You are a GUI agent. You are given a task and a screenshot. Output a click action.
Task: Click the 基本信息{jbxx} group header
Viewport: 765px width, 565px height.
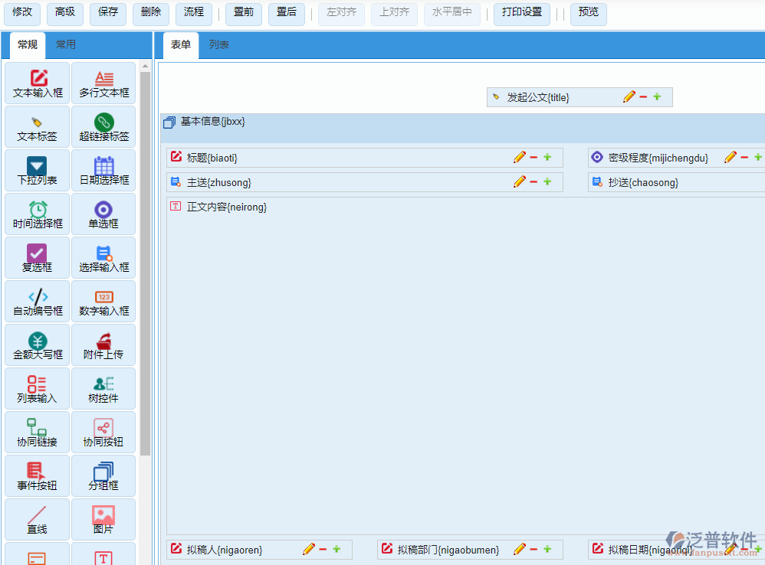[212, 122]
